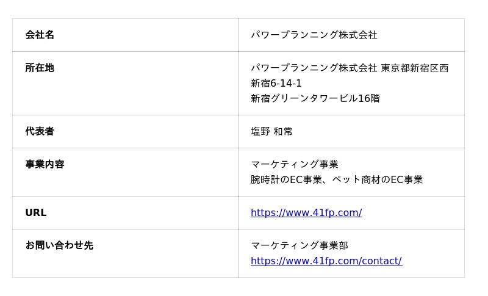Select the URL row header

point(35,213)
